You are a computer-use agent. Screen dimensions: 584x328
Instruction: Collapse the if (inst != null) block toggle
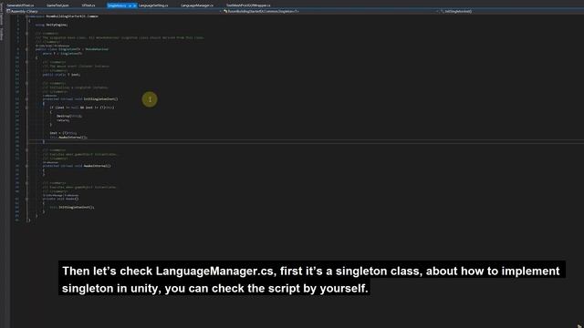(x=26, y=108)
